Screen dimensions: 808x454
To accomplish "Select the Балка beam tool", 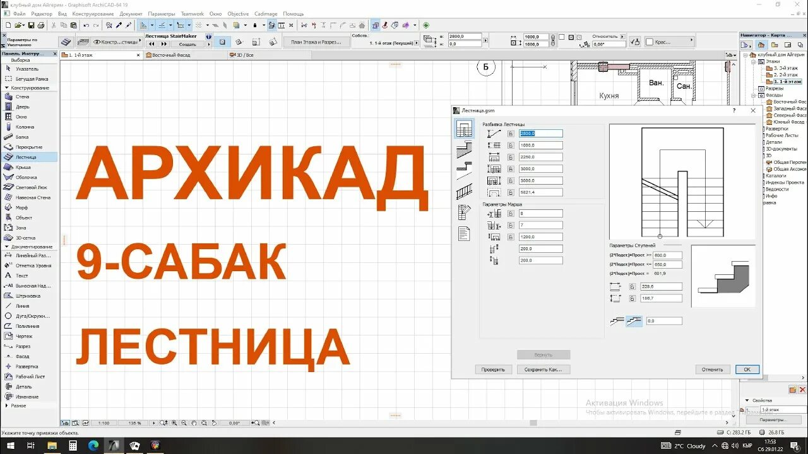I will pos(29,137).
